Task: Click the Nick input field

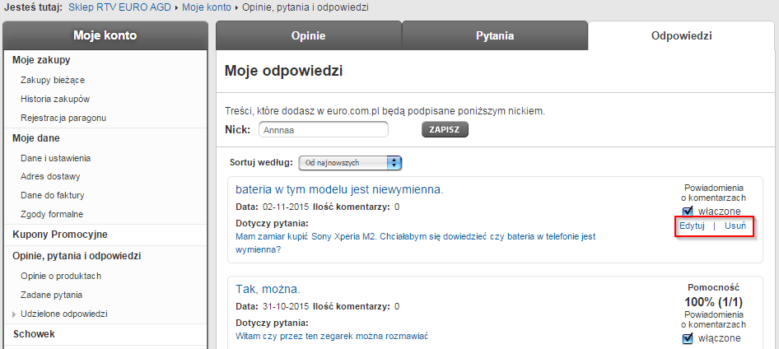Action: click(x=323, y=129)
